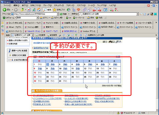
Task: Open the ファイル(F) menu
Action: point(7,5)
